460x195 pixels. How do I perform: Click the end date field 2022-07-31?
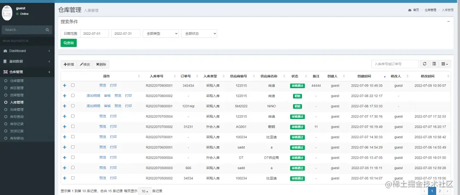coord(126,33)
